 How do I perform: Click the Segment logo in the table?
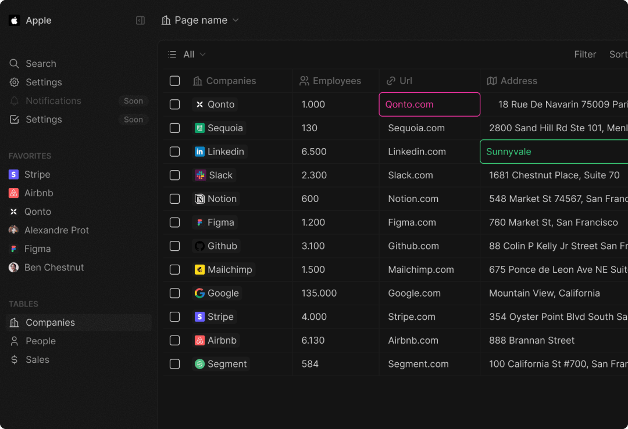click(199, 364)
